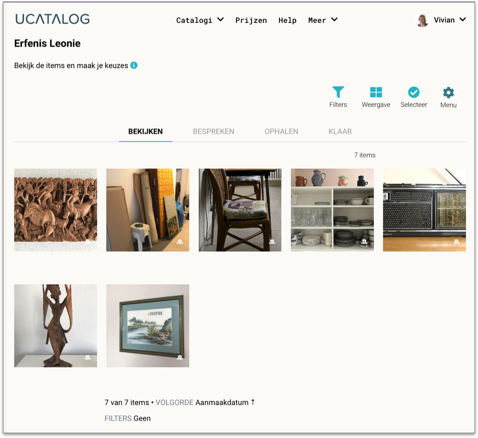The image size is (478, 438).
Task: Toggle selection mark on wood carving thumbnail
Action: 88,241
